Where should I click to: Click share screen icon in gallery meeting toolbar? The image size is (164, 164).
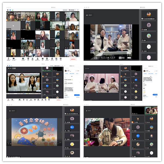(23, 59)
